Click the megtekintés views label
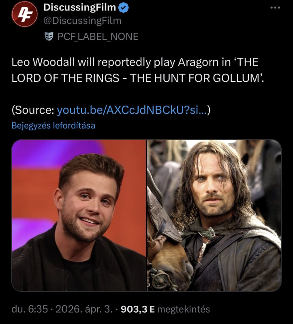293x324 pixels. pyautogui.click(x=184, y=309)
